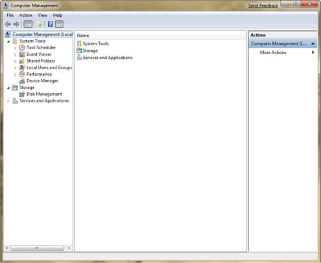Click Services and Applications icon in list
Viewport: 321px width, 263px height.
pos(79,58)
